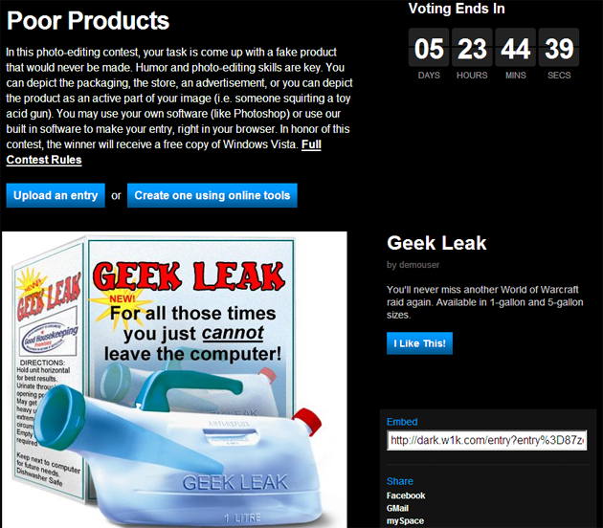The image size is (603, 528).
Task: Vote with the I Like This! button
Action: coord(419,343)
